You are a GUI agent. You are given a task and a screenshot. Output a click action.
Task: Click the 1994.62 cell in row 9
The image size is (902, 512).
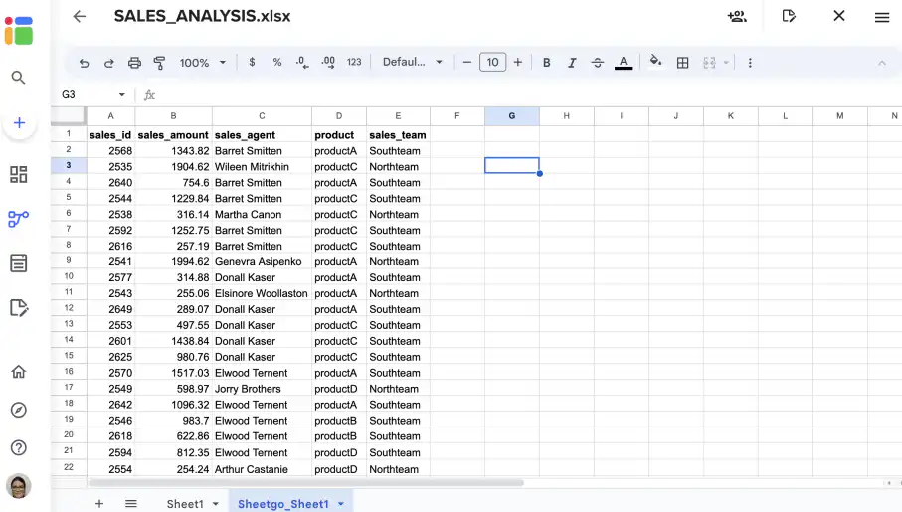[x=173, y=261]
